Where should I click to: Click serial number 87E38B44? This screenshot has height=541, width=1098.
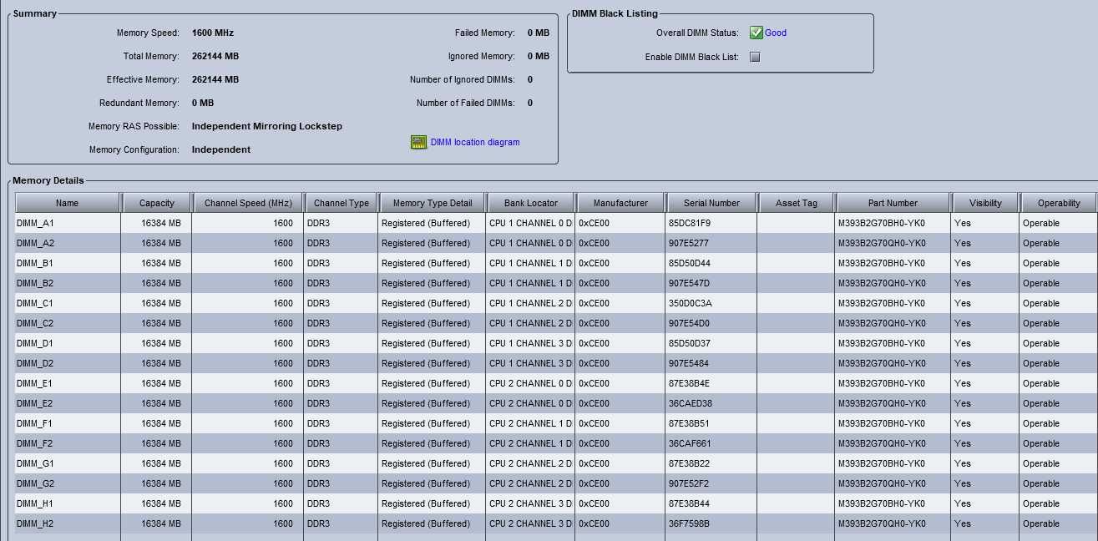pyautogui.click(x=689, y=503)
